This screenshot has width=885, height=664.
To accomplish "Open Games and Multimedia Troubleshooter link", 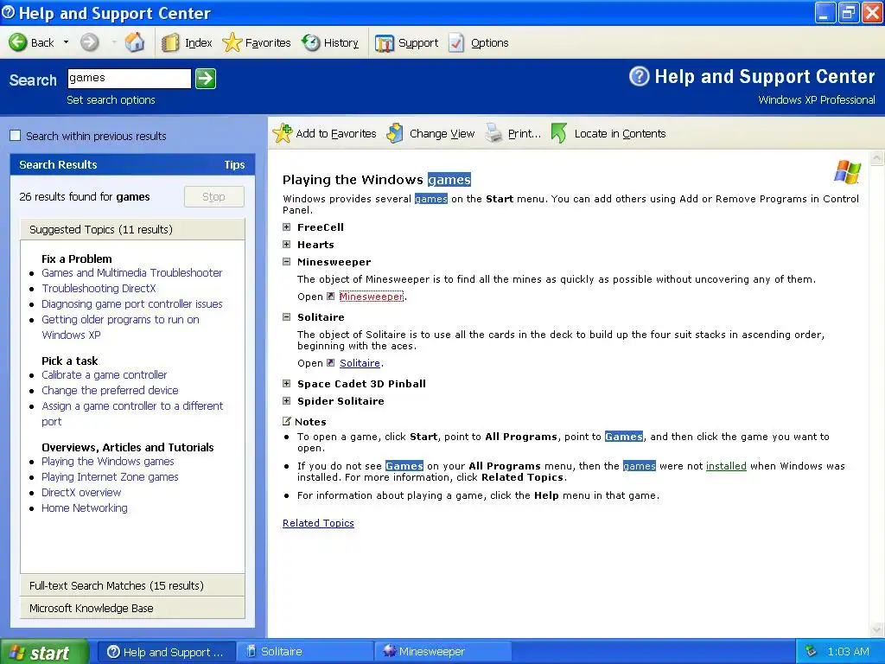I will 131,272.
